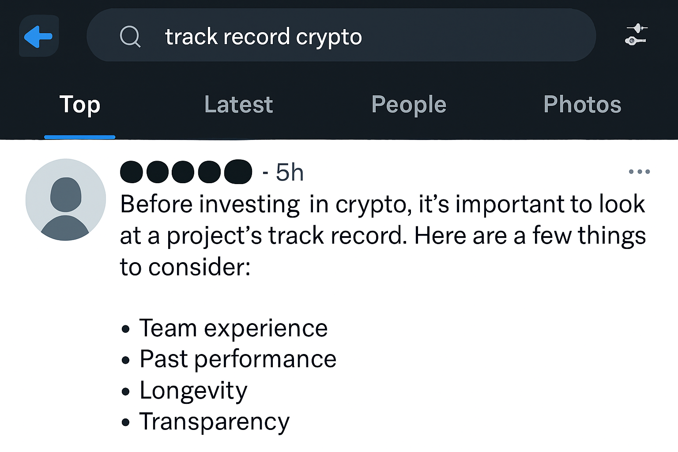Tap the 'Longevity' bullet line

click(x=193, y=390)
